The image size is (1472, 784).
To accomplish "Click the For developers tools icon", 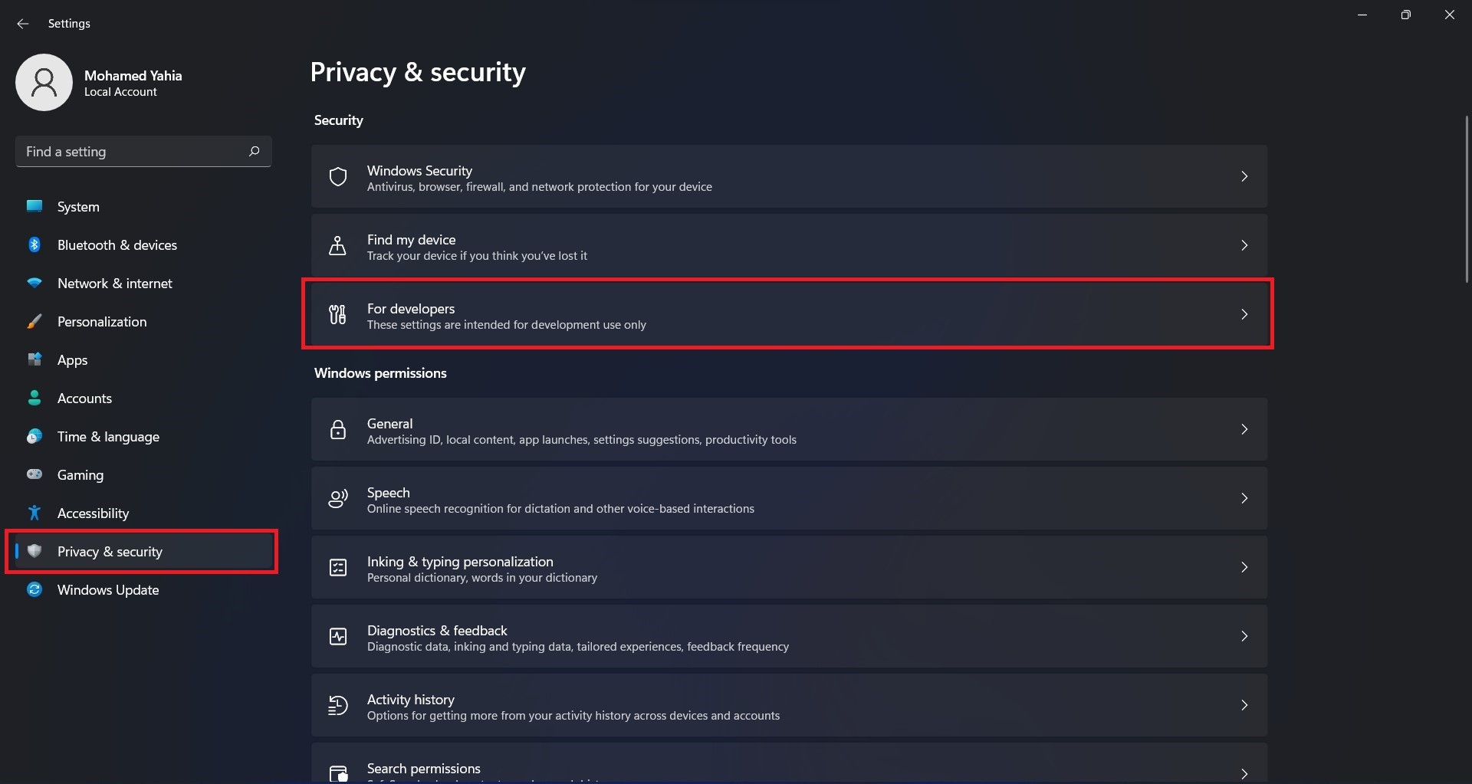I will (337, 314).
